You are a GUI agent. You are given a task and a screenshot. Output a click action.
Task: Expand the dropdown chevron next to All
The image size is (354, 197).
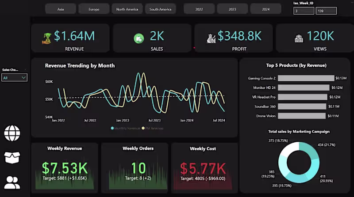(x=23, y=78)
